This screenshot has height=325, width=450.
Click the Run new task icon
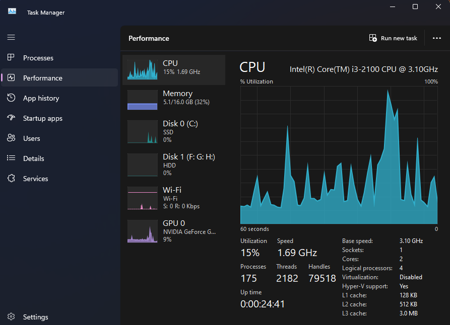(x=373, y=38)
